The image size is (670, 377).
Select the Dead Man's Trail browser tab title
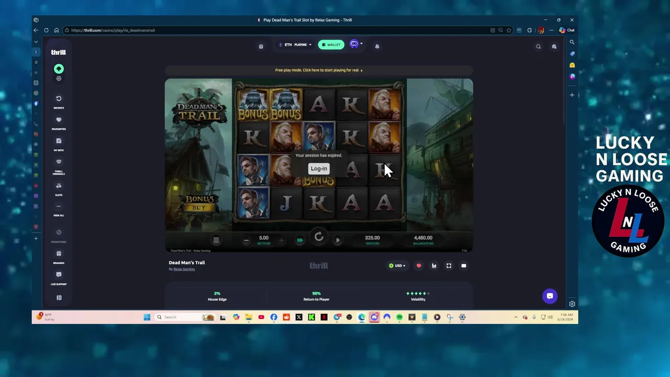pos(307,20)
